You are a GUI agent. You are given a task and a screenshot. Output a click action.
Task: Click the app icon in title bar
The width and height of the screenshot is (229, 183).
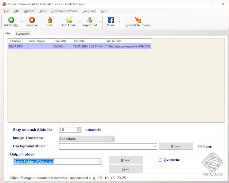(x=4, y=4)
